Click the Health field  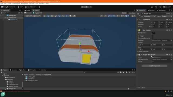click(162, 62)
